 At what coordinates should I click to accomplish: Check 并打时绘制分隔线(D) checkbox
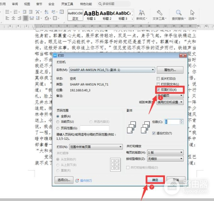tap(128, 167)
